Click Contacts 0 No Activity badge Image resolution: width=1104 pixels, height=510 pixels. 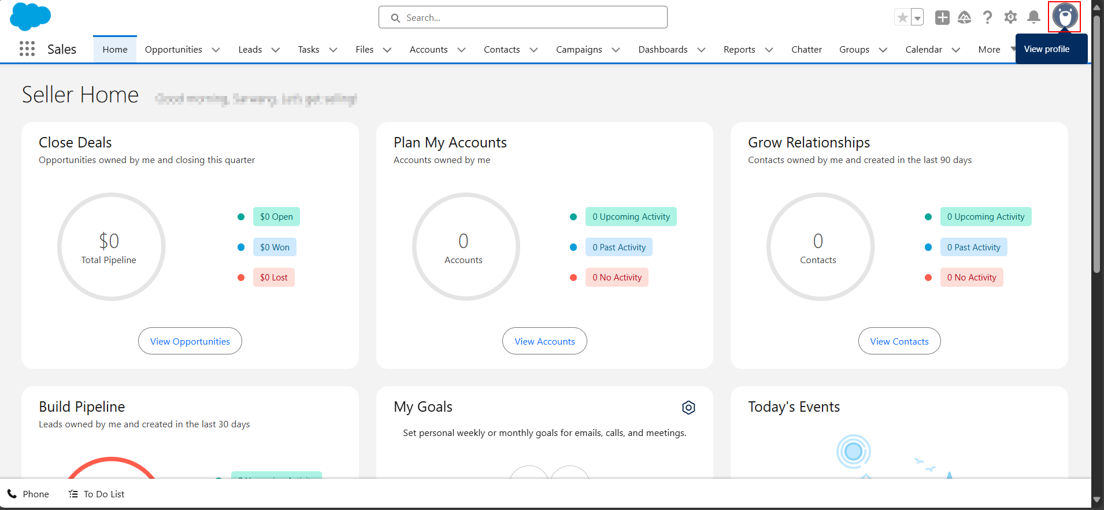point(972,277)
